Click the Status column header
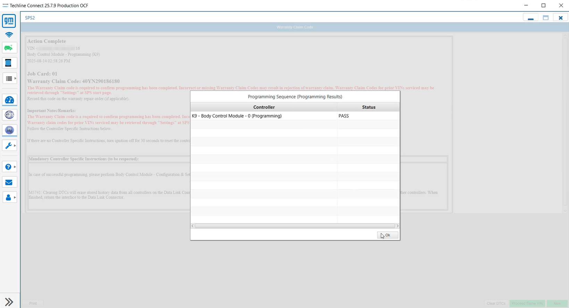 pos(368,107)
